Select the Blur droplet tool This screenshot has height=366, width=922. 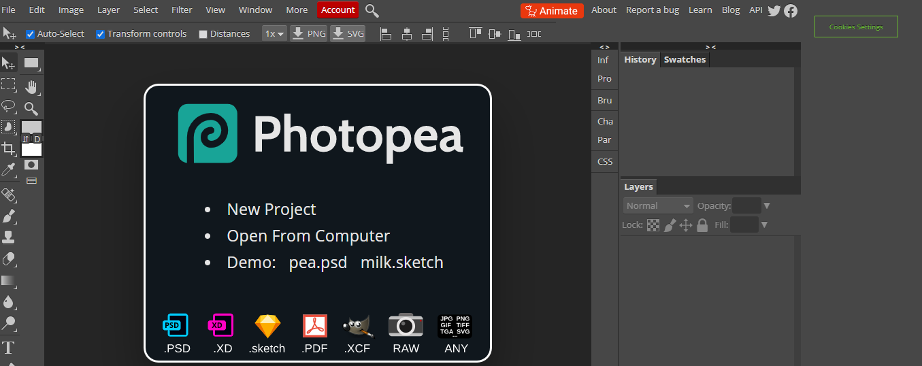9,301
